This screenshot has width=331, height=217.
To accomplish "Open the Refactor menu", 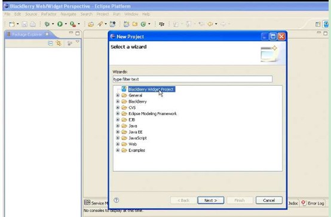I will pyautogui.click(x=49, y=14).
